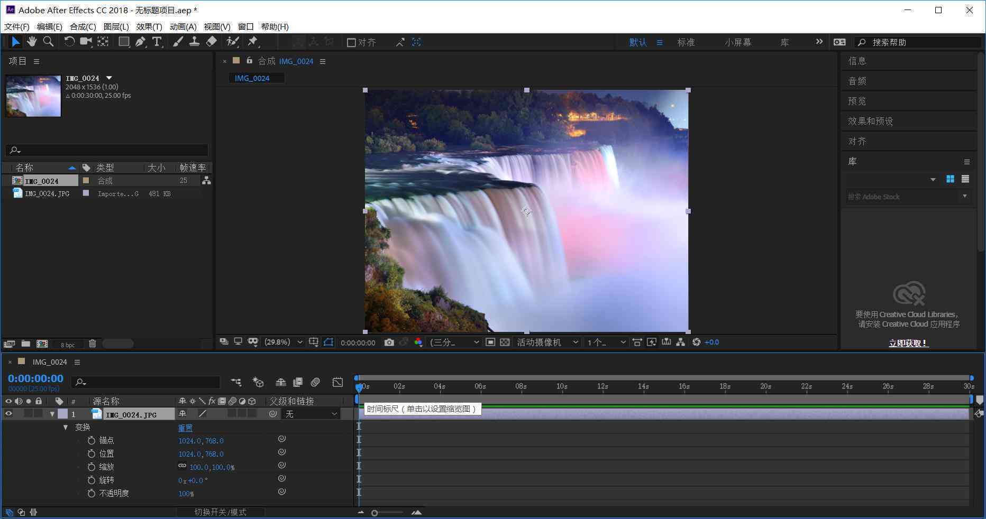Open the 动画(A) menu
This screenshot has width=986, height=519.
(183, 26)
